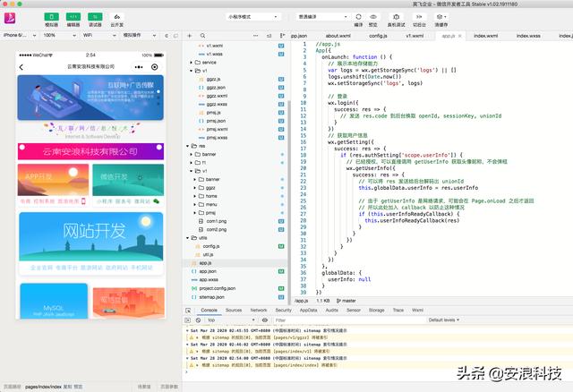This screenshot has height=392, width=573.
Task: Toggle the console sidebar icon
Action: (188, 320)
